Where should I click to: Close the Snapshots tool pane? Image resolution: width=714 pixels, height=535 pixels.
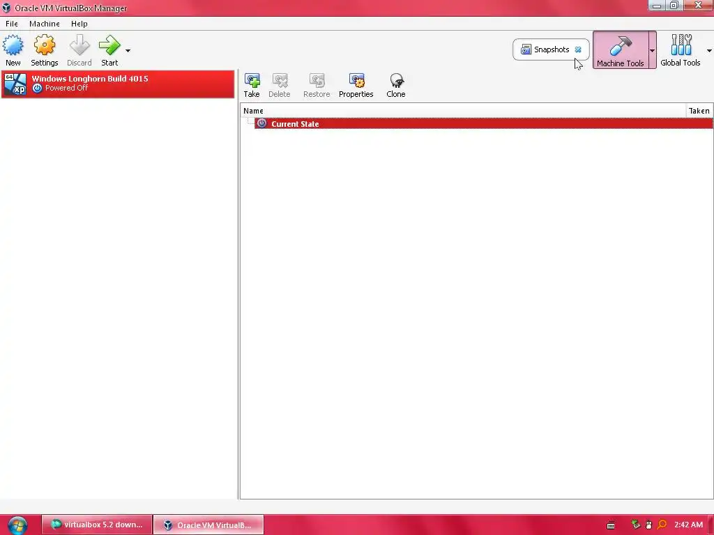578,49
